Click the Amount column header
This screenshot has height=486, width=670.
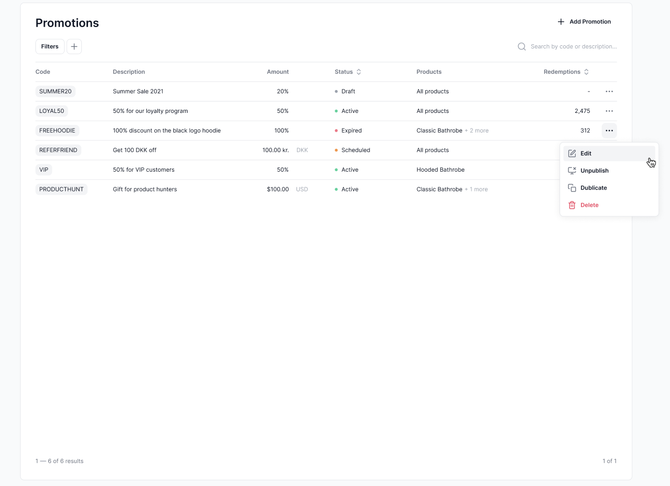tap(278, 72)
